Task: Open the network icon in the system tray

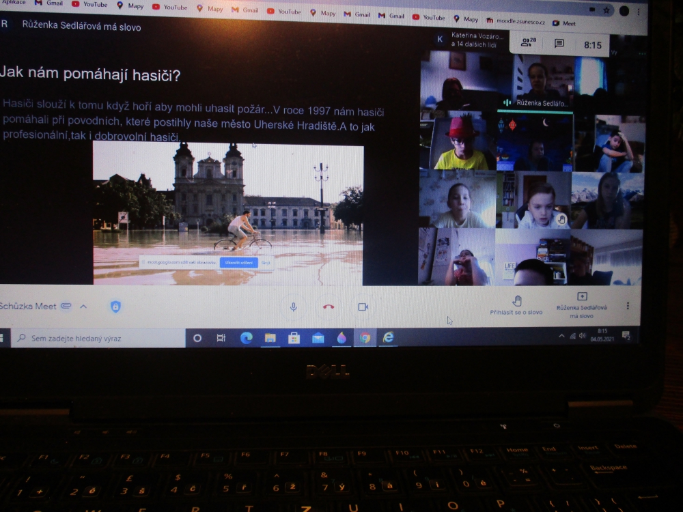Action: [x=573, y=336]
